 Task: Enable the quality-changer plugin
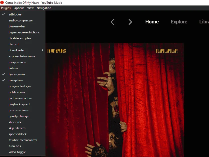click(23, 116)
